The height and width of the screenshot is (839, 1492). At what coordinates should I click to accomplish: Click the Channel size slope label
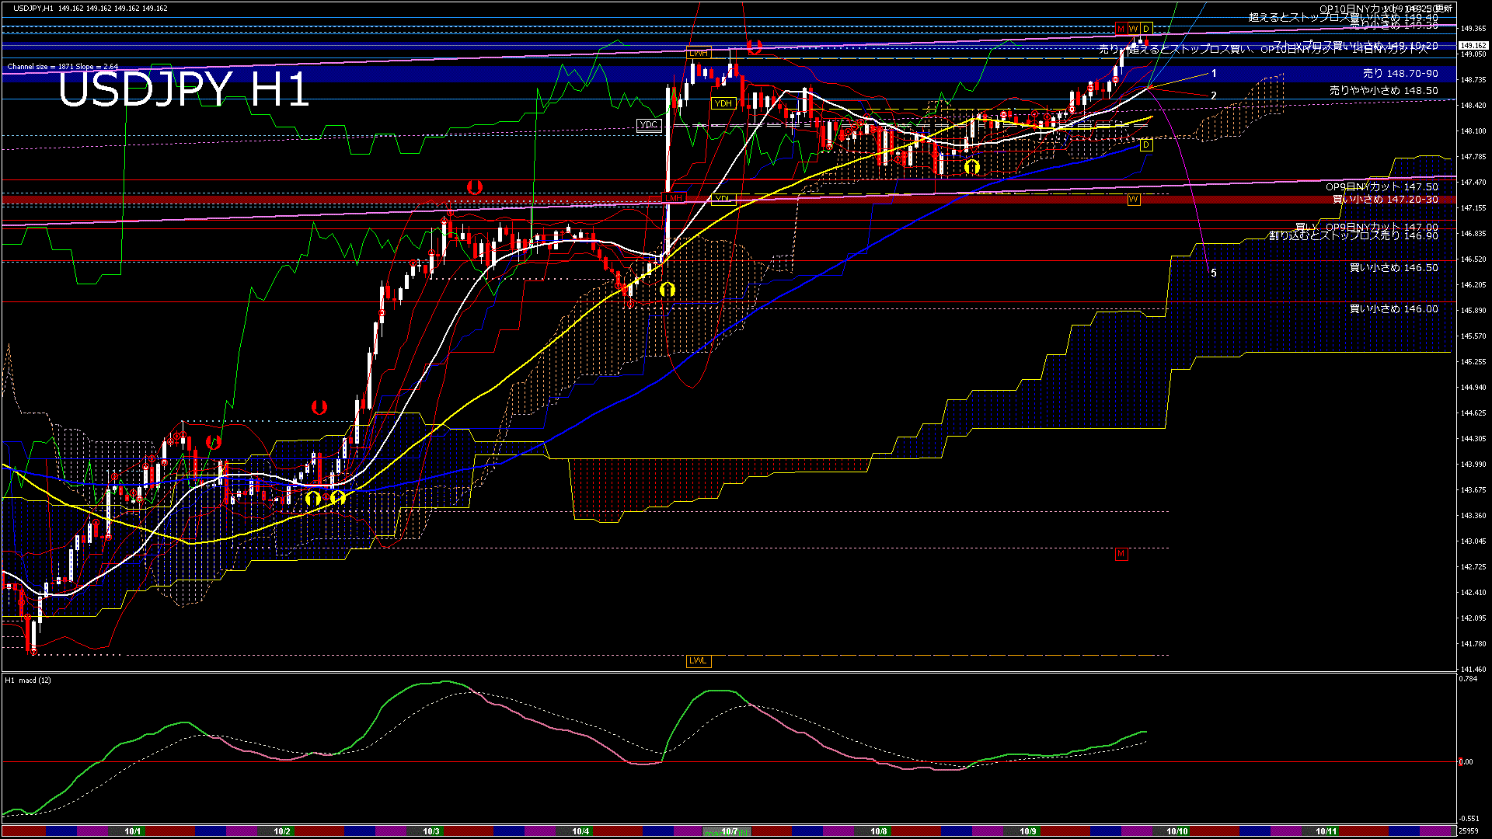[x=63, y=67]
